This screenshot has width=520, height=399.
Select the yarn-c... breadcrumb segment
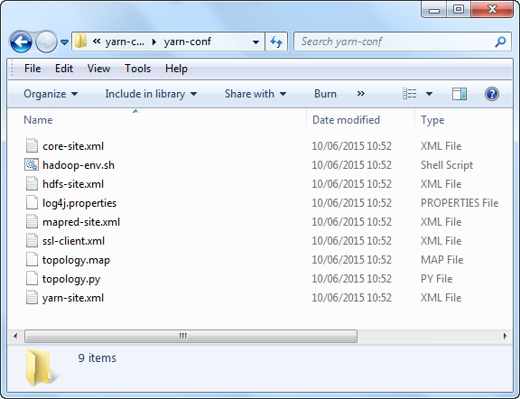pos(125,42)
